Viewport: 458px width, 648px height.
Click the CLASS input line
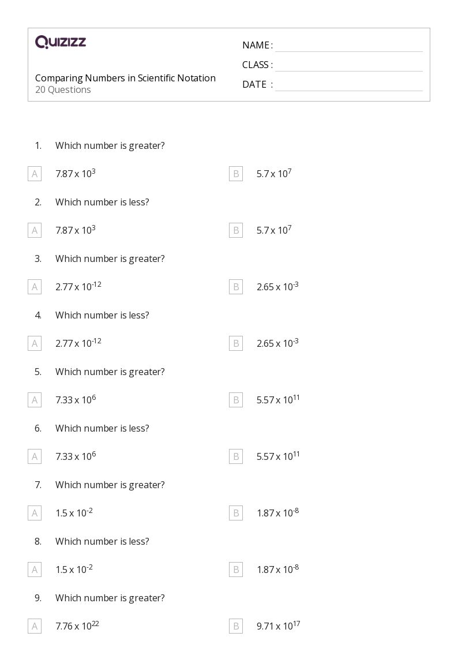(348, 65)
